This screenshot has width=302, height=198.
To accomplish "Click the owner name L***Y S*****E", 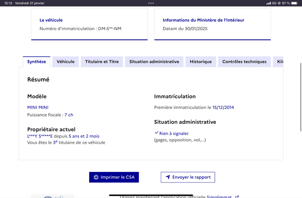I will (x=40, y=136).
